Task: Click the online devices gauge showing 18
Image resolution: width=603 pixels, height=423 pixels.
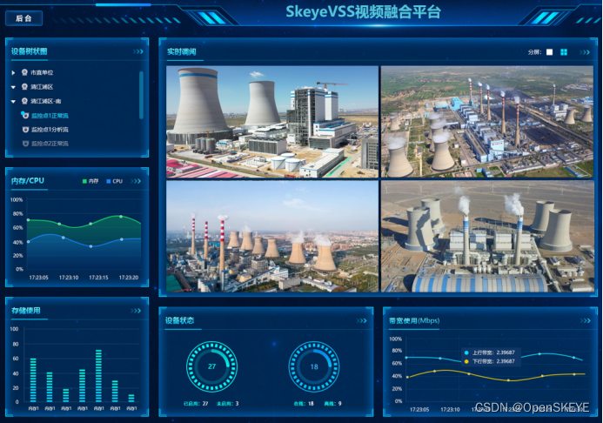Action: pos(314,366)
